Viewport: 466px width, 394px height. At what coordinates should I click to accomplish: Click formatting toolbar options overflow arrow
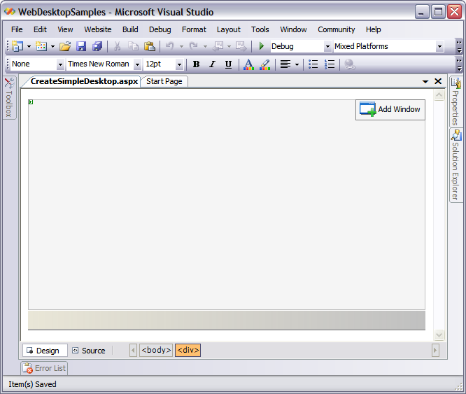[459, 64]
